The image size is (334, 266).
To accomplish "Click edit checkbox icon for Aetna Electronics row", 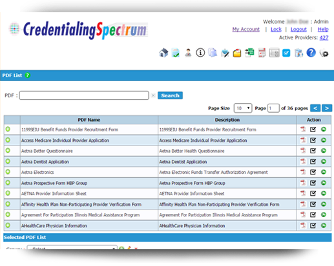I will coord(313,172).
